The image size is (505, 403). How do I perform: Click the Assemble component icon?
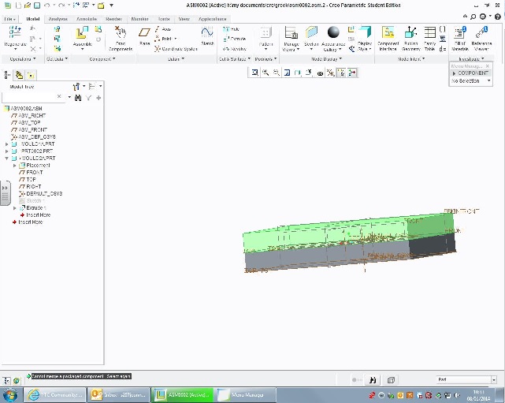coord(82,34)
